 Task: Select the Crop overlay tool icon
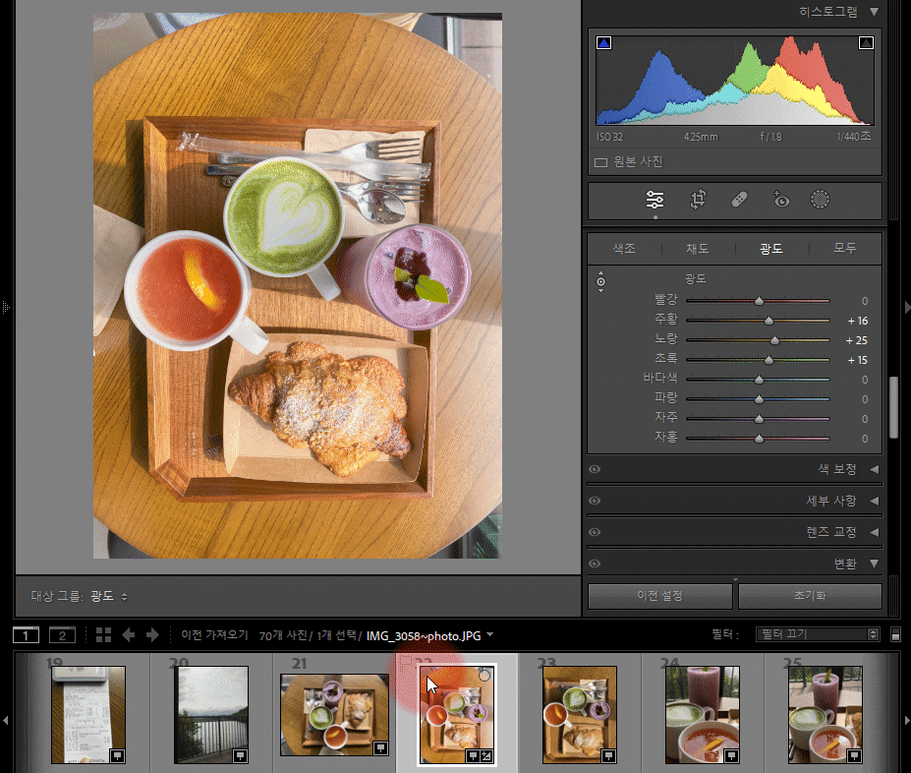click(x=698, y=200)
